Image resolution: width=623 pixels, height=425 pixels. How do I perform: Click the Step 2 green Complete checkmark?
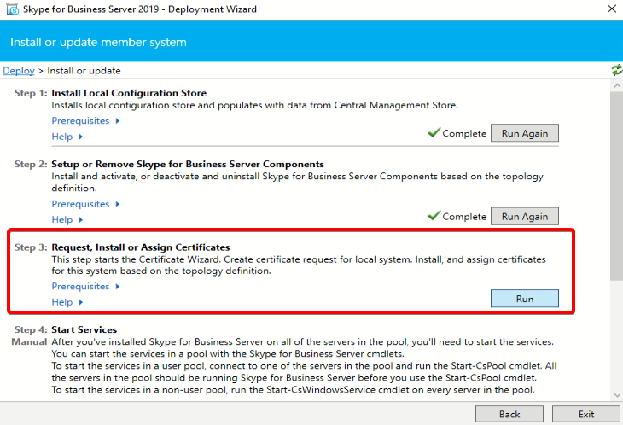click(434, 217)
